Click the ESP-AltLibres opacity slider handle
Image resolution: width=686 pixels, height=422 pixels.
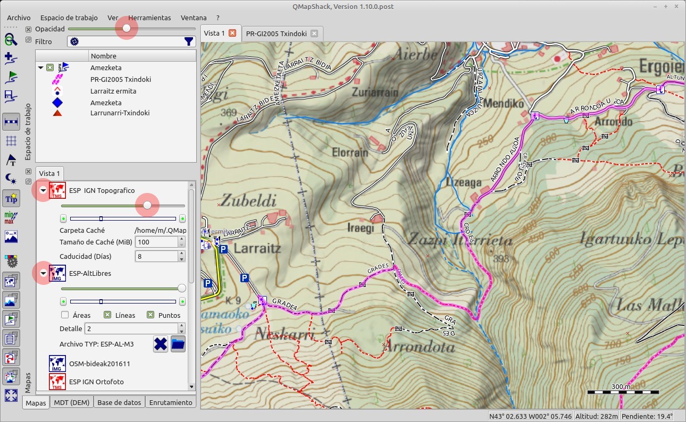pos(182,288)
